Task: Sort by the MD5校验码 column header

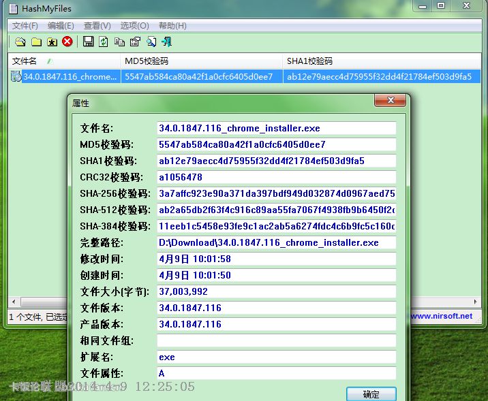Action: click(201, 61)
